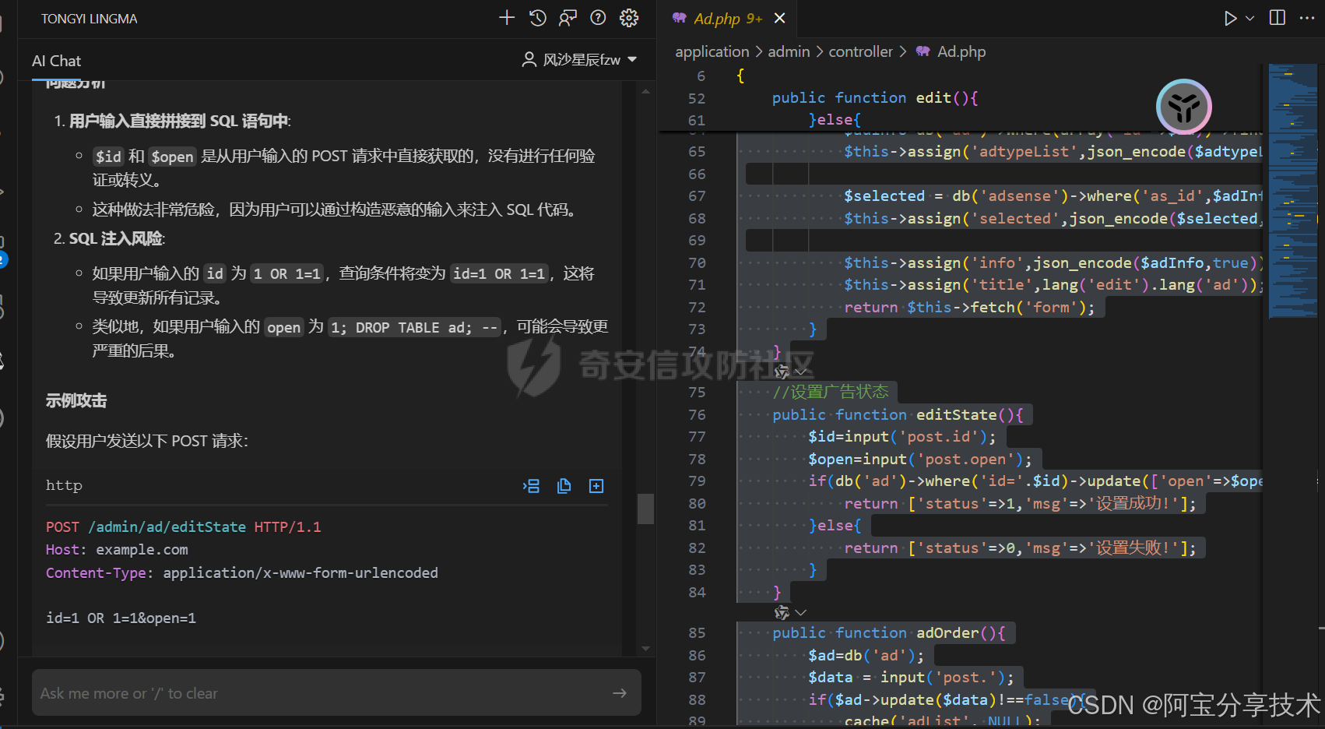Click the application breadcrumb segment
Image resolution: width=1325 pixels, height=729 pixels.
click(x=712, y=51)
